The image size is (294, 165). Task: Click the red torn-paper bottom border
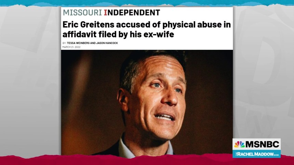point(147,160)
